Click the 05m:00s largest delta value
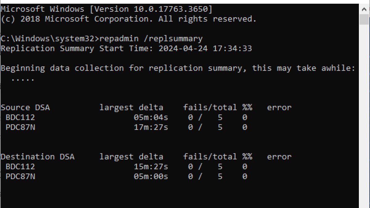The image size is (370, 208). coord(151,177)
